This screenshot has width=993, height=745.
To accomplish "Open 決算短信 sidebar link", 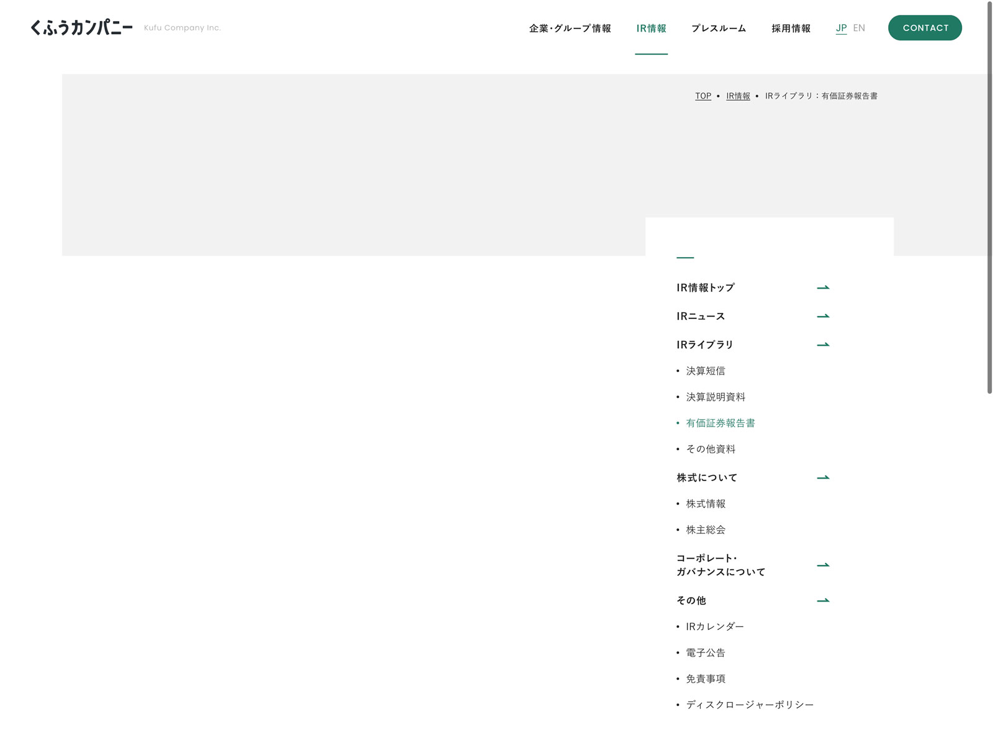I will [705, 371].
